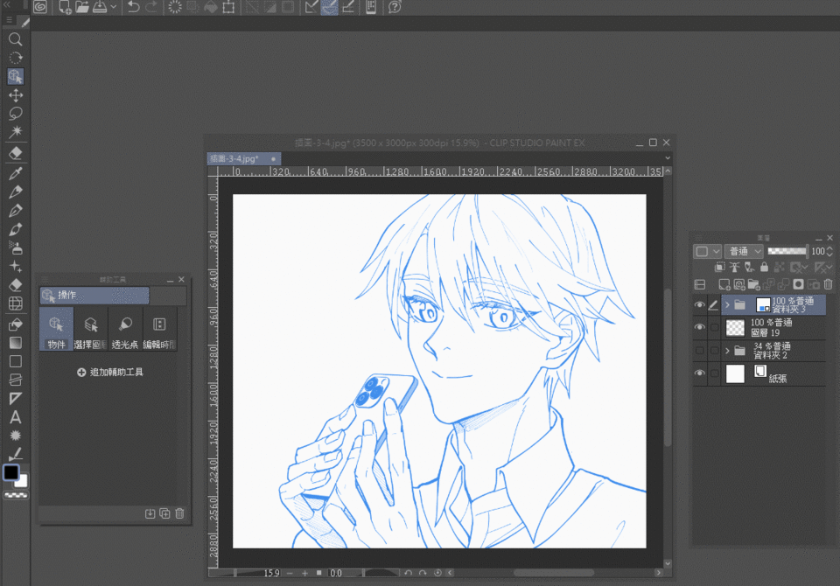Select the Brush tool
This screenshot has height=586, width=840.
16,229
